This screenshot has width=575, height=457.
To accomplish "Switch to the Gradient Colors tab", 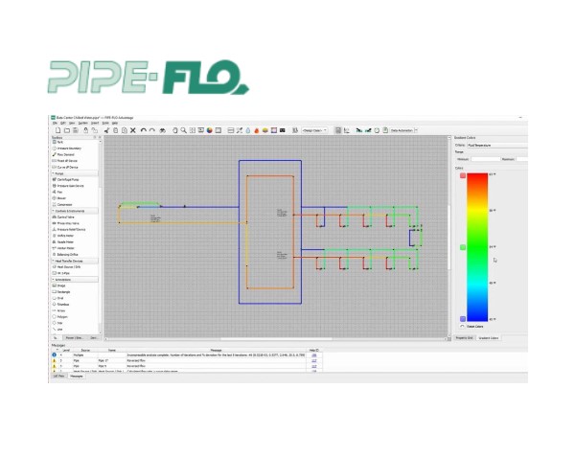I will click(488, 338).
